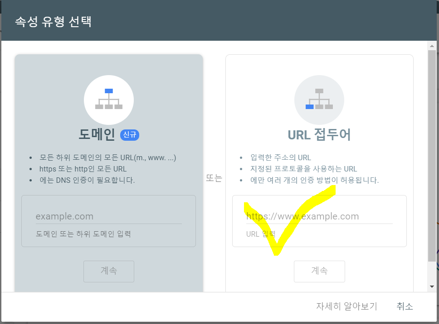Click text https 또는 http인 모든 URL
The image size is (439, 324).
tap(83, 169)
